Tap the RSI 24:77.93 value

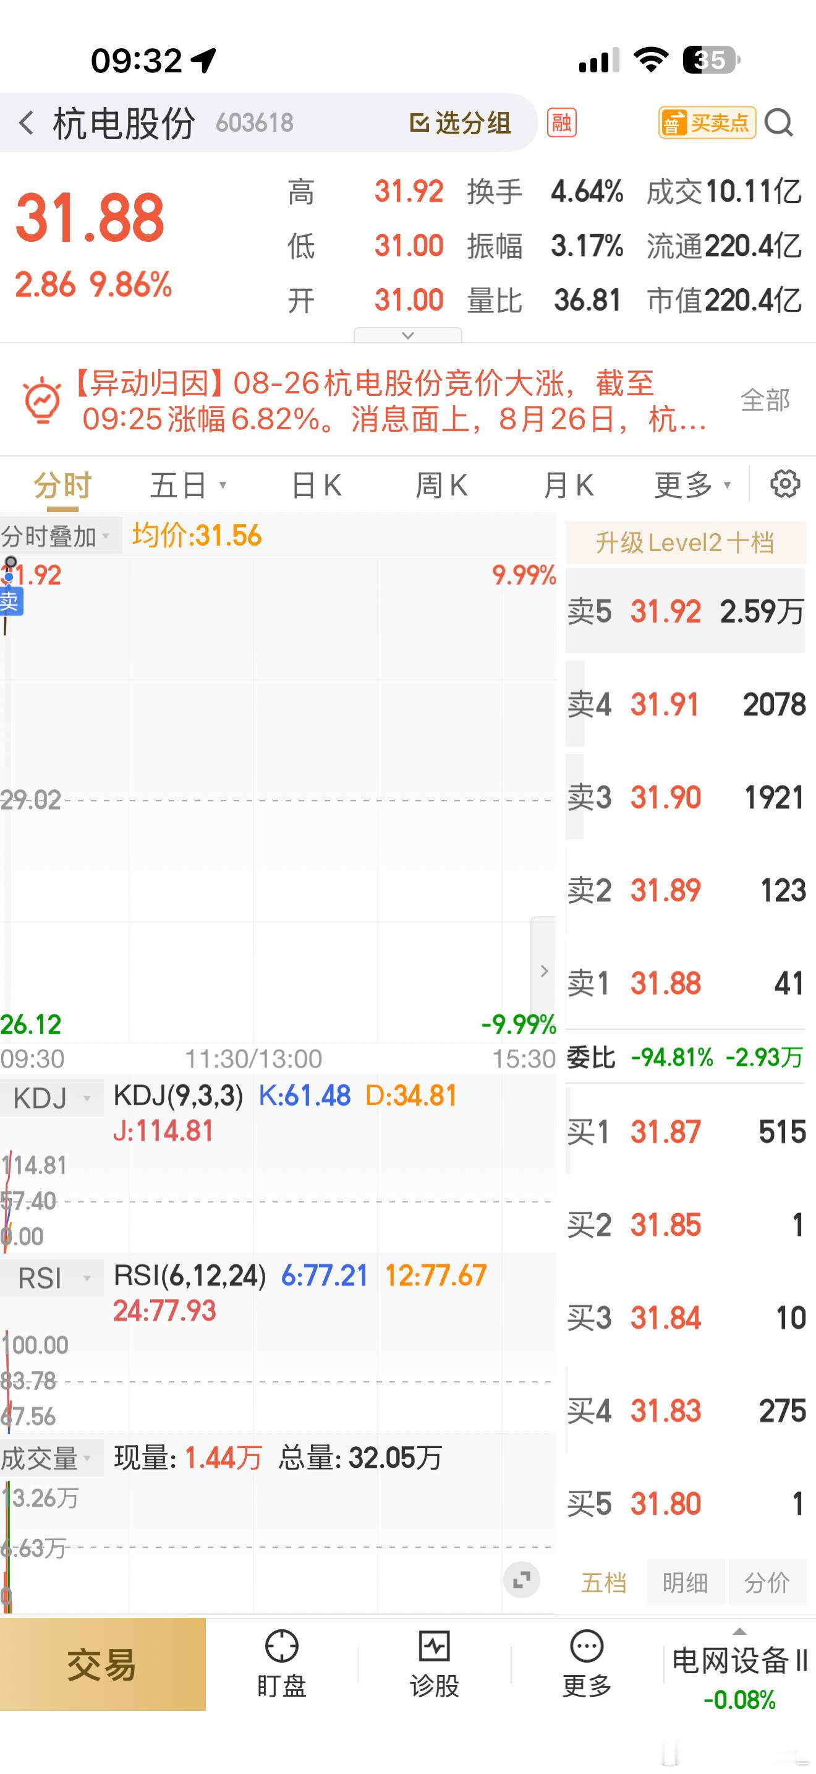click(x=164, y=1311)
